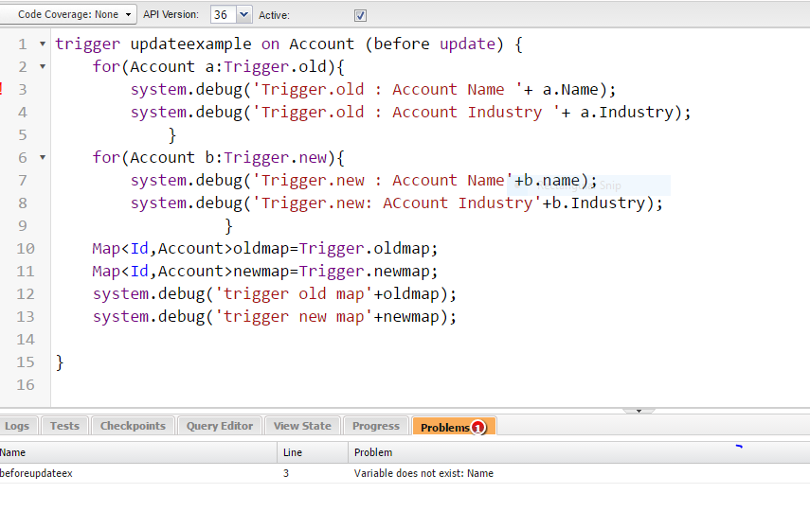Image resolution: width=810 pixels, height=529 pixels.
Task: Place cursor on empty line 14 in editor
Action: pyautogui.click(x=284, y=340)
